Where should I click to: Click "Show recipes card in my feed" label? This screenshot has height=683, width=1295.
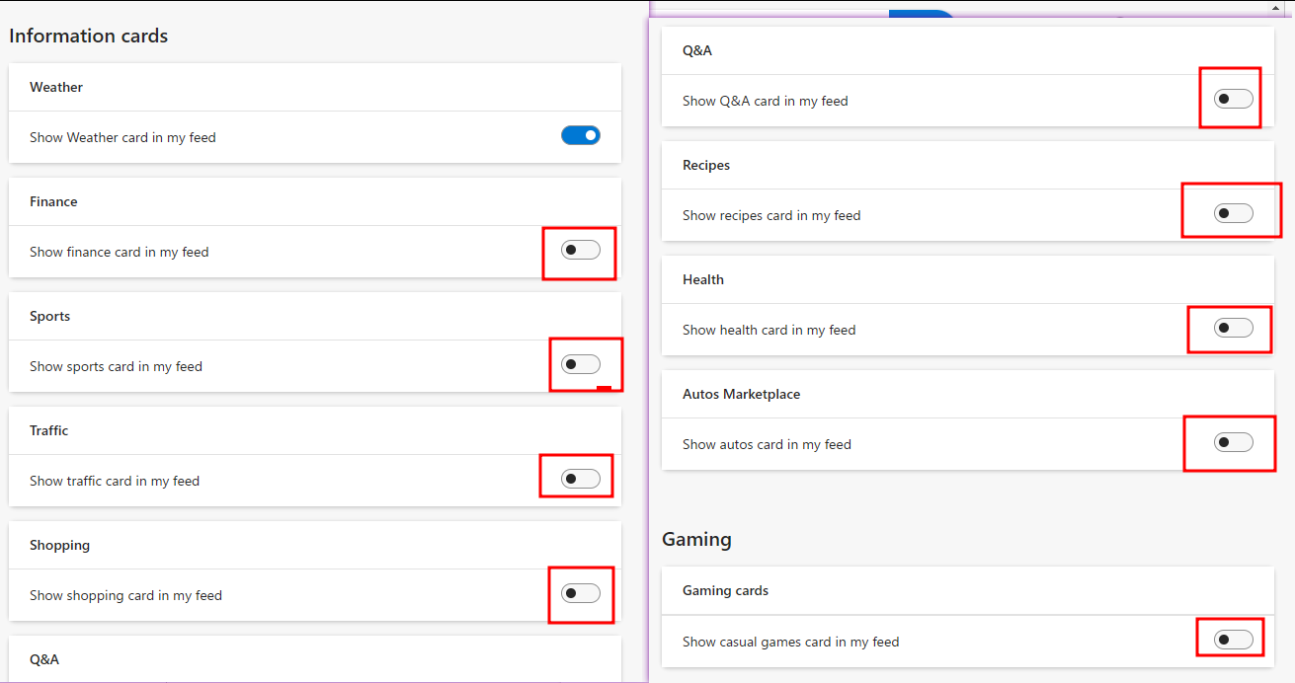pos(771,215)
